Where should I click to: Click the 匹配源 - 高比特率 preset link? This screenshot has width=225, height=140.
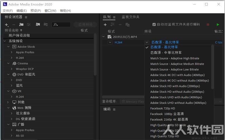pyautogui.click(x=165, y=42)
